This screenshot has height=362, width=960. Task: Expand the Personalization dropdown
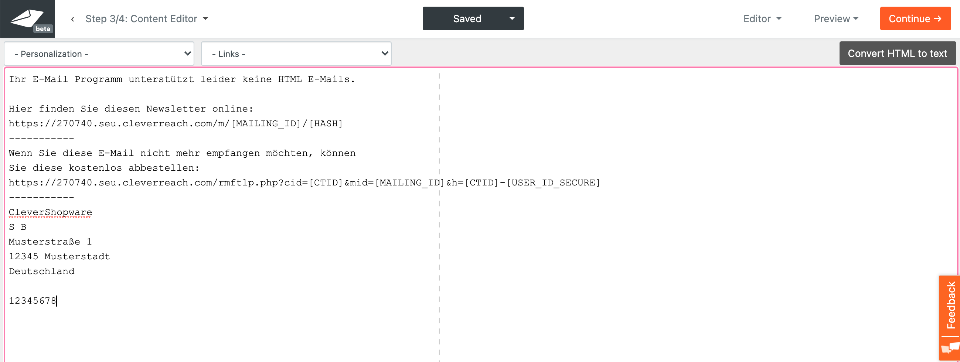99,54
